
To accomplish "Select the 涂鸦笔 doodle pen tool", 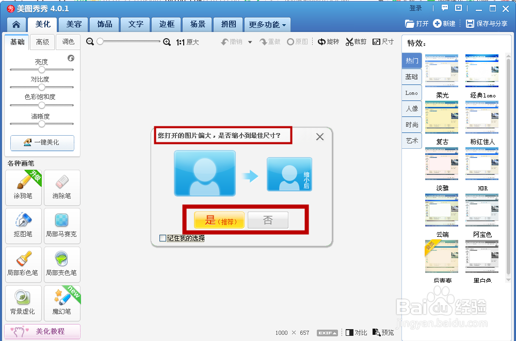I will pos(23,188).
